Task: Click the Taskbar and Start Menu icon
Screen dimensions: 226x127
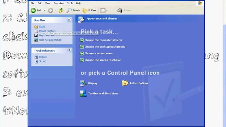Action: (x=83, y=93)
